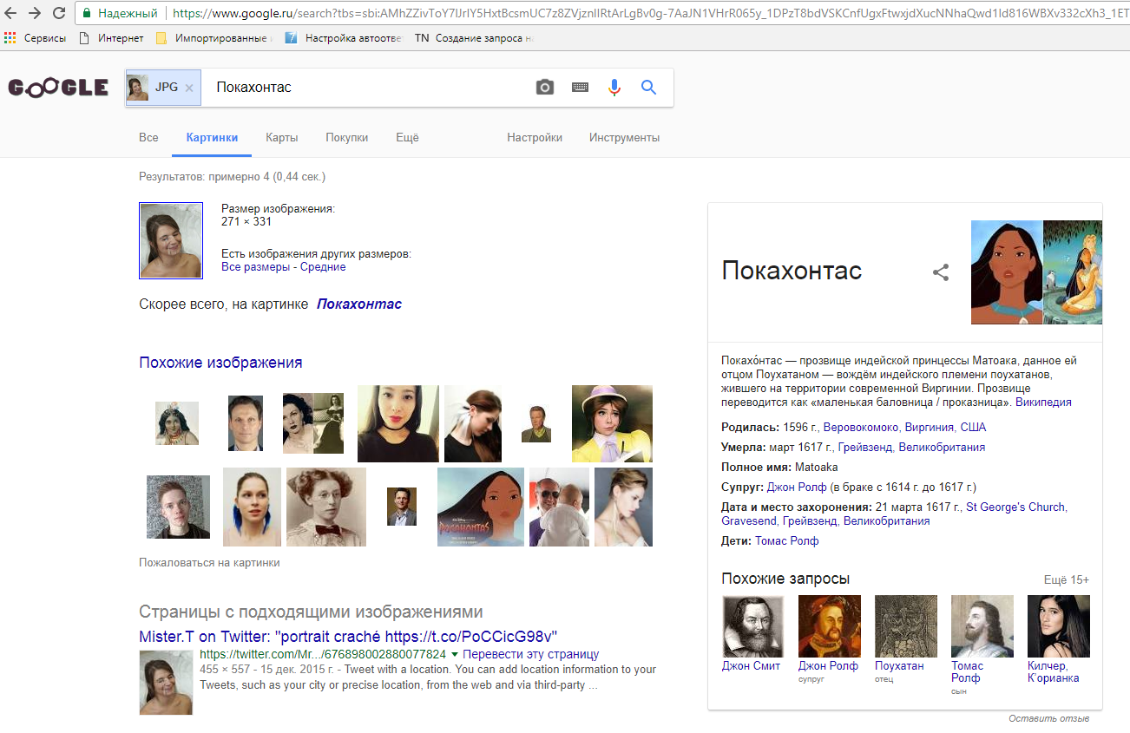Screen dimensions: 1130x733
Task: Open the Карты tab
Action: [x=282, y=138]
